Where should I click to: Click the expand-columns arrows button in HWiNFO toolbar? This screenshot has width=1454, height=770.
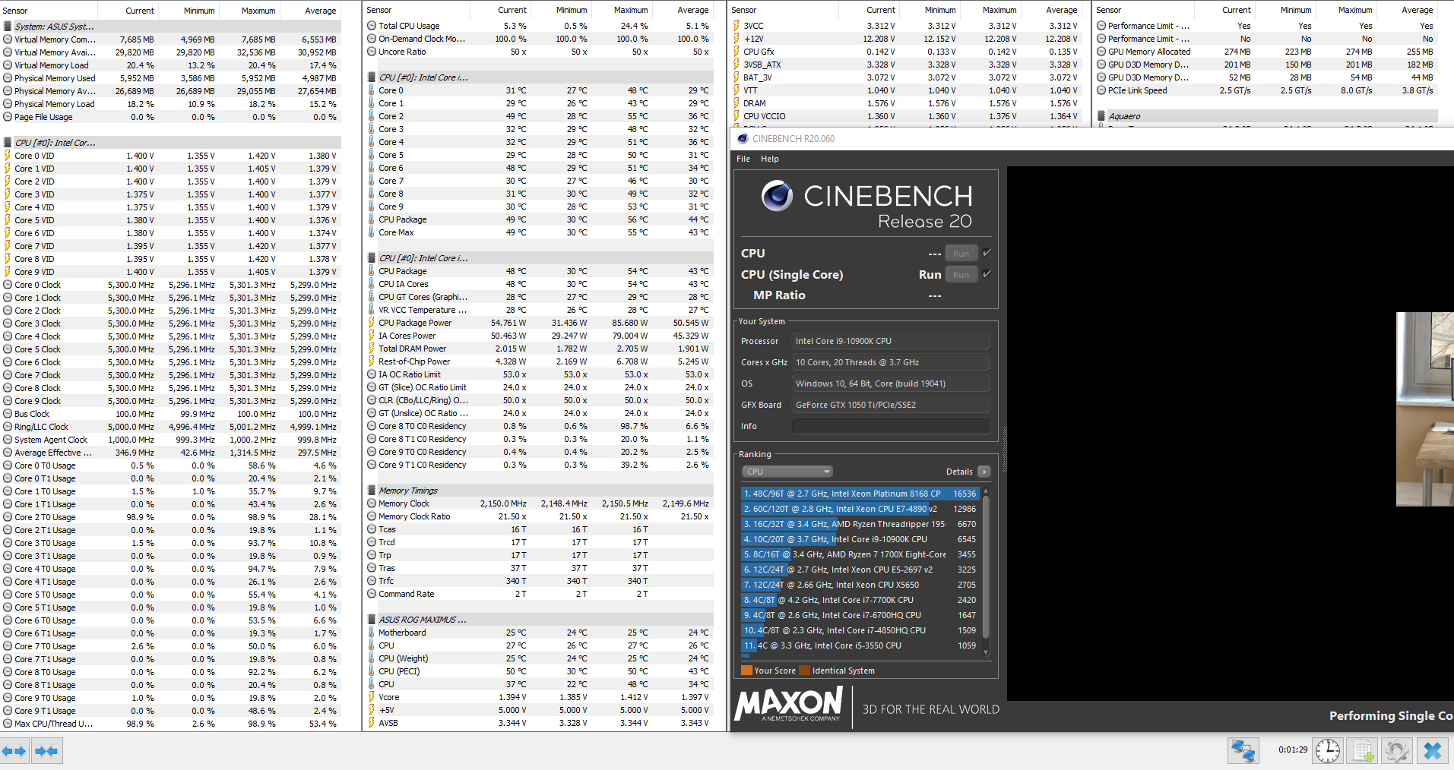pyautogui.click(x=14, y=751)
